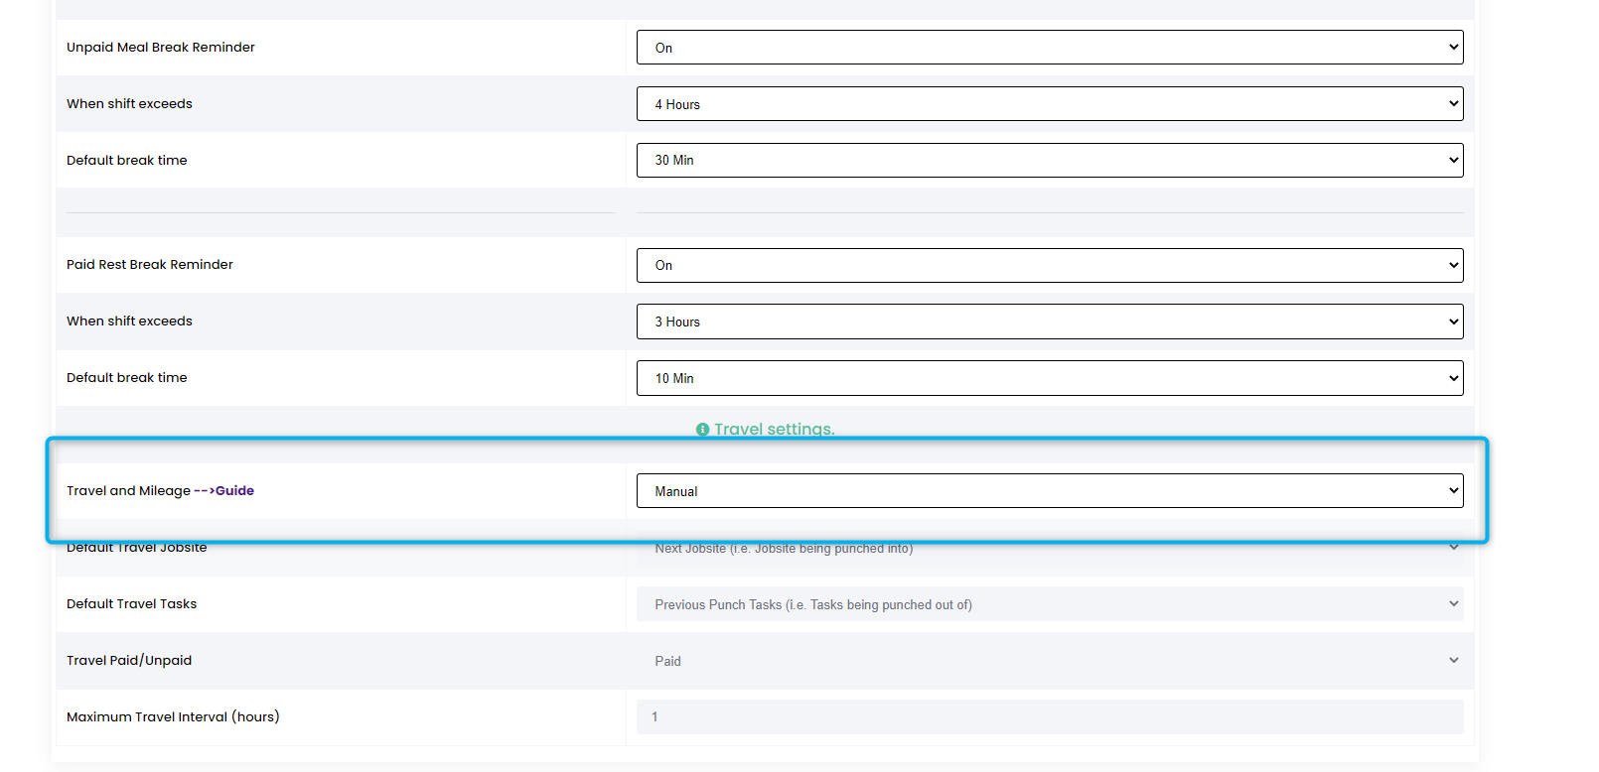Click the Default Travel Tasks label

pyautogui.click(x=131, y=603)
